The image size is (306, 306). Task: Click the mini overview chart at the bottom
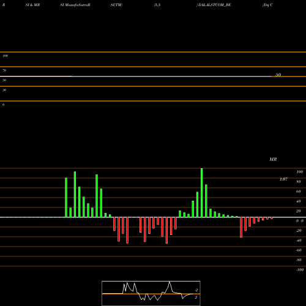[x=151, y=293]
